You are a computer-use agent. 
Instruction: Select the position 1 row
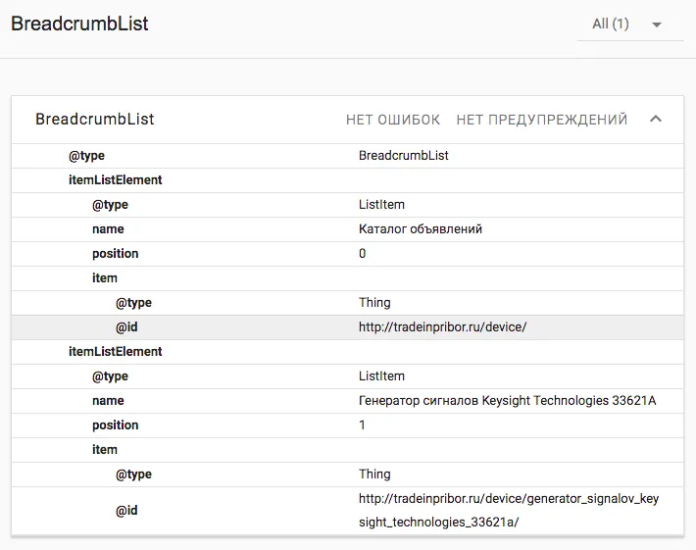click(x=347, y=425)
